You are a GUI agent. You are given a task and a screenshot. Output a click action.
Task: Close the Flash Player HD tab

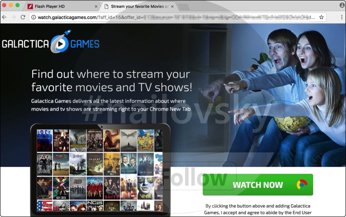(x=96, y=6)
